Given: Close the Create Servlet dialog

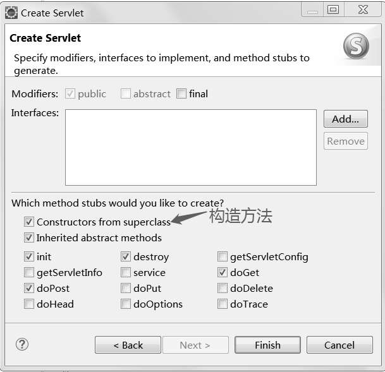Looking at the screenshot, I should click(364, 9).
